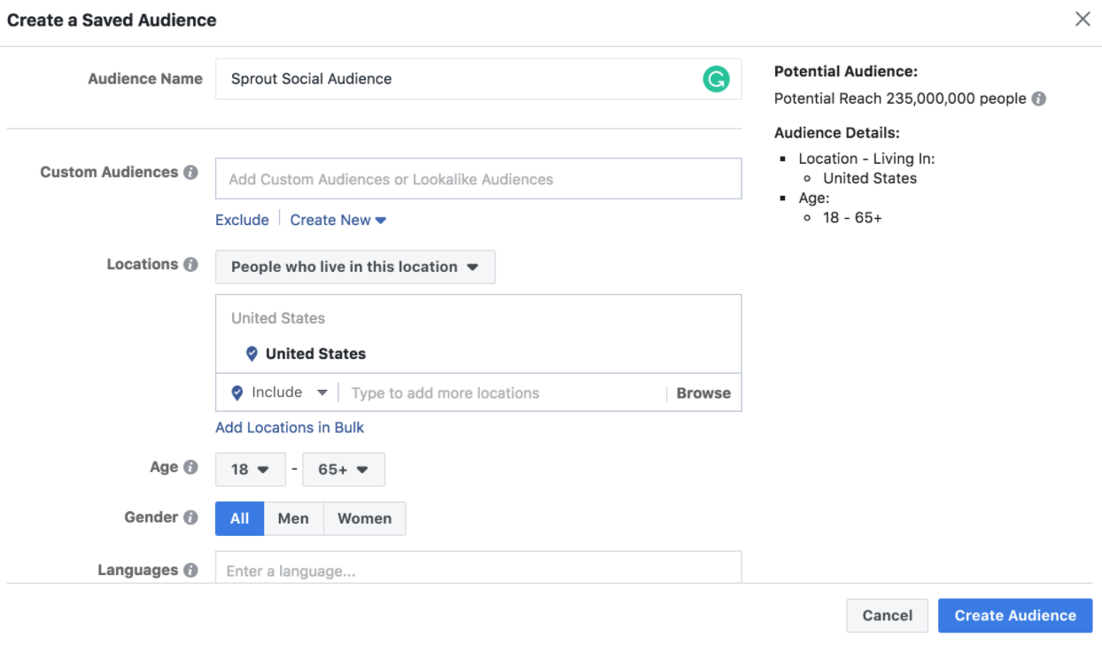The height and width of the screenshot is (645, 1102).
Task: Select Women as the audience gender
Action: [364, 518]
